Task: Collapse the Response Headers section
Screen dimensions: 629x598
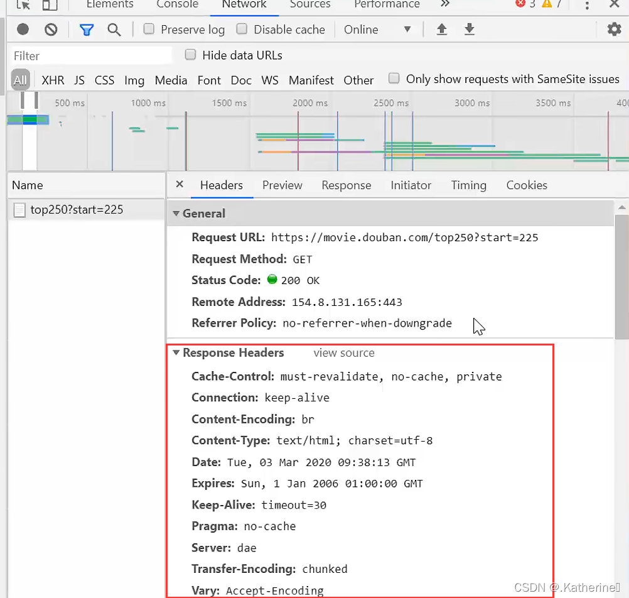Action: pyautogui.click(x=176, y=353)
